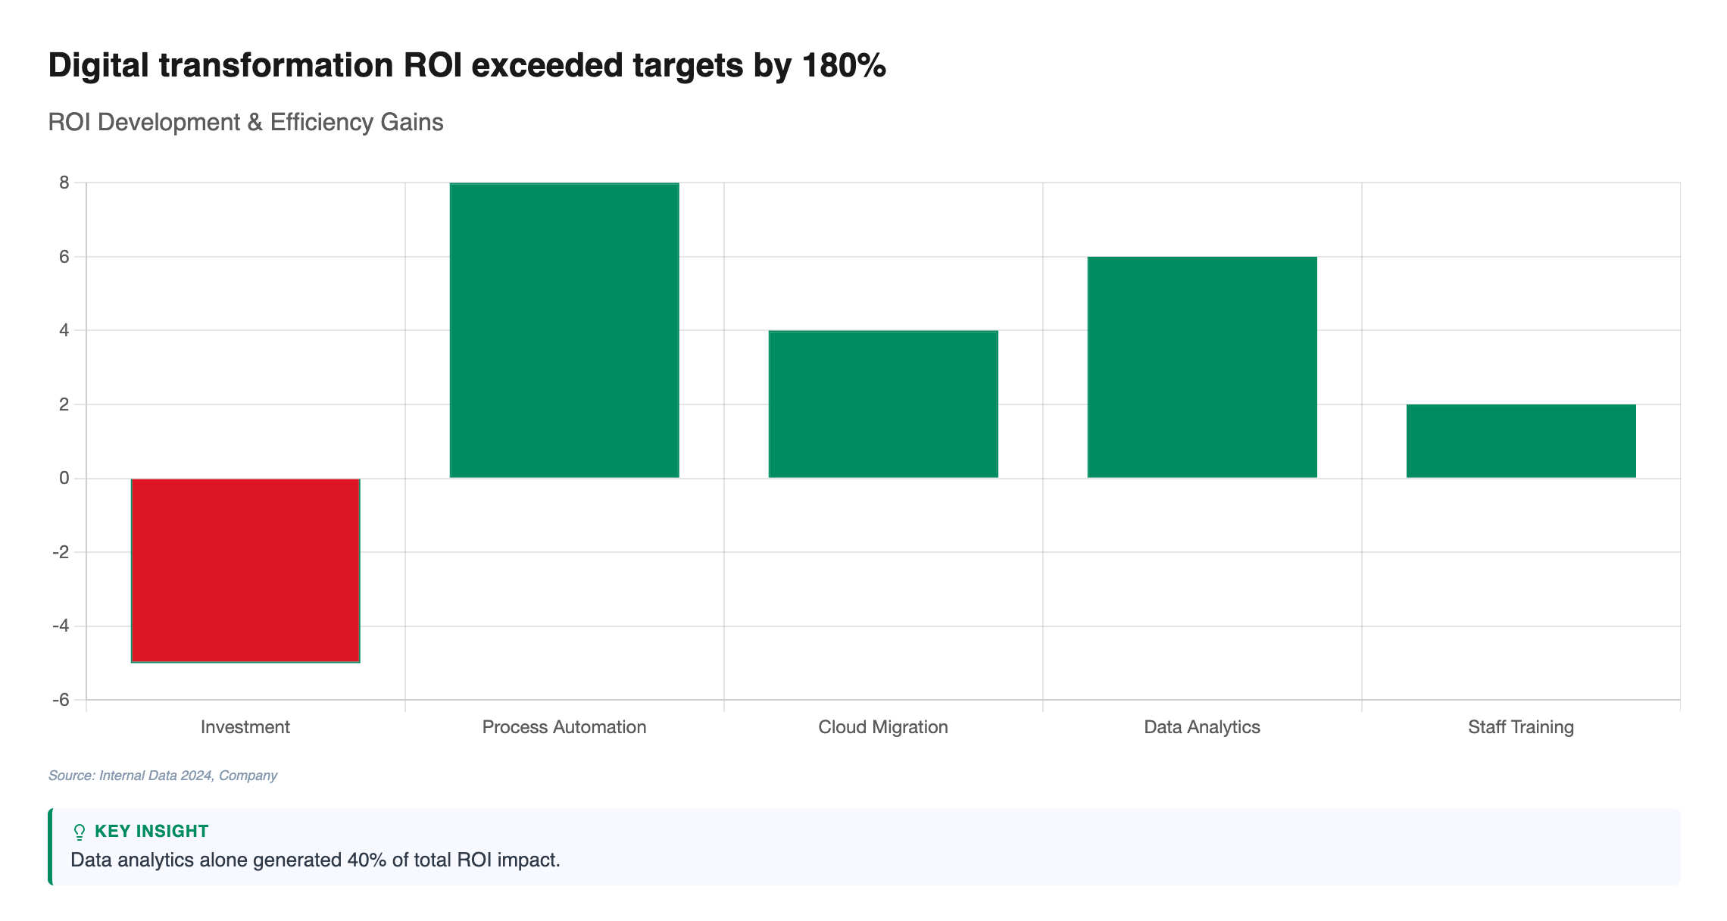Click the red Investment bar
The image size is (1727, 921).
coord(245,570)
